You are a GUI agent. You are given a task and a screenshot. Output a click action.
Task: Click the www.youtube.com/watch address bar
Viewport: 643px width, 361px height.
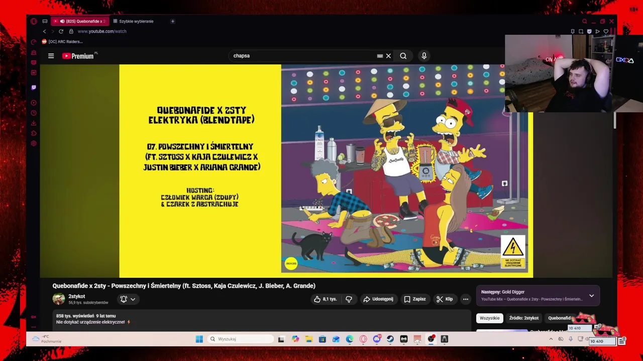[x=102, y=31]
